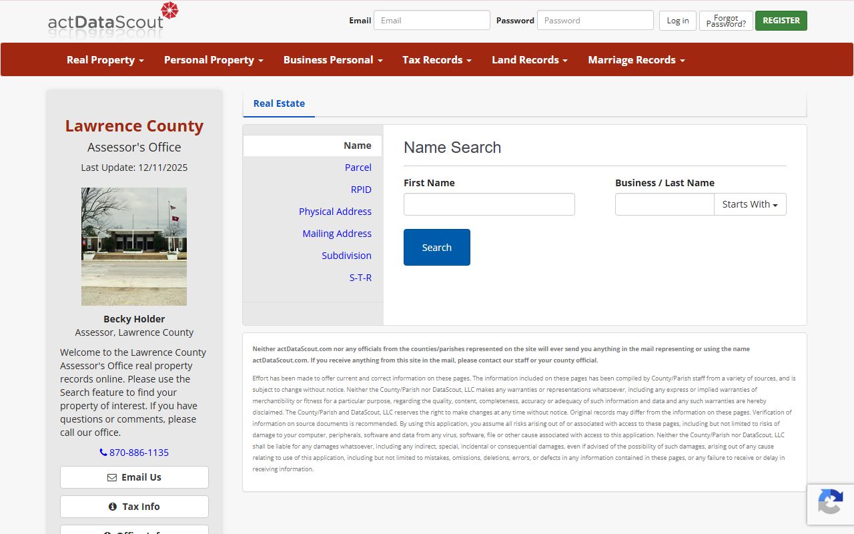The height and width of the screenshot is (534, 854).
Task: Click the Lawrence County courthouse photo
Action: (134, 246)
